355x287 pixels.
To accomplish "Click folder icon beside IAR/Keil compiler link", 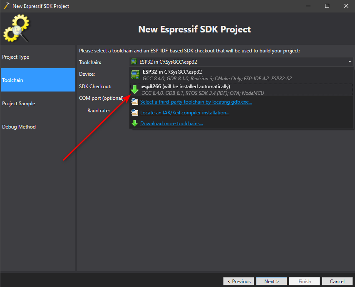I will click(x=135, y=112).
